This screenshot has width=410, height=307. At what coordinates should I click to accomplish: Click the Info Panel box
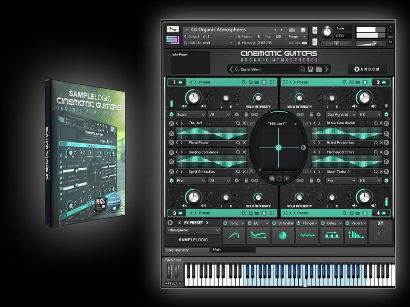[191, 62]
